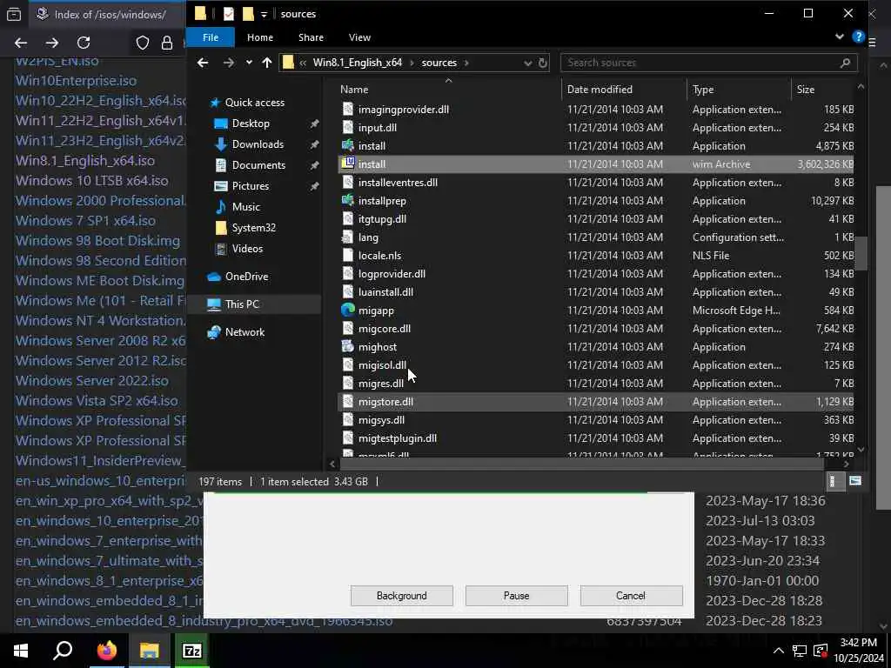
Task: Click the file list vertical scrollbar thumb
Action: click(861, 254)
